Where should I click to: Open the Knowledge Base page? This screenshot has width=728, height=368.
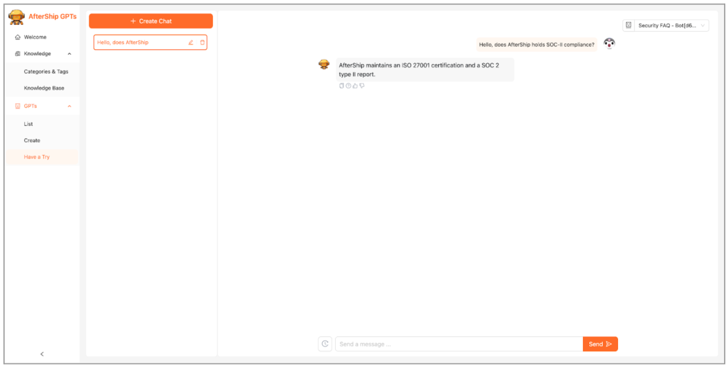click(44, 88)
